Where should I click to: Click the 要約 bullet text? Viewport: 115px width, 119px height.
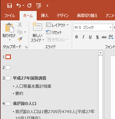point(19,93)
